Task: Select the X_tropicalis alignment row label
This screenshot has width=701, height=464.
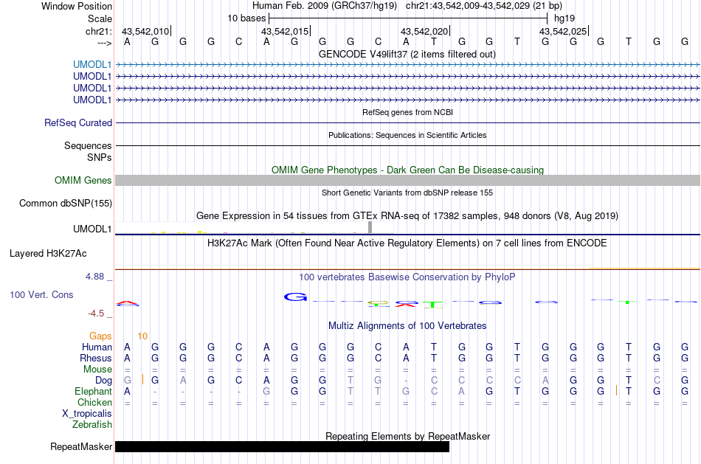Action: pyautogui.click(x=87, y=414)
